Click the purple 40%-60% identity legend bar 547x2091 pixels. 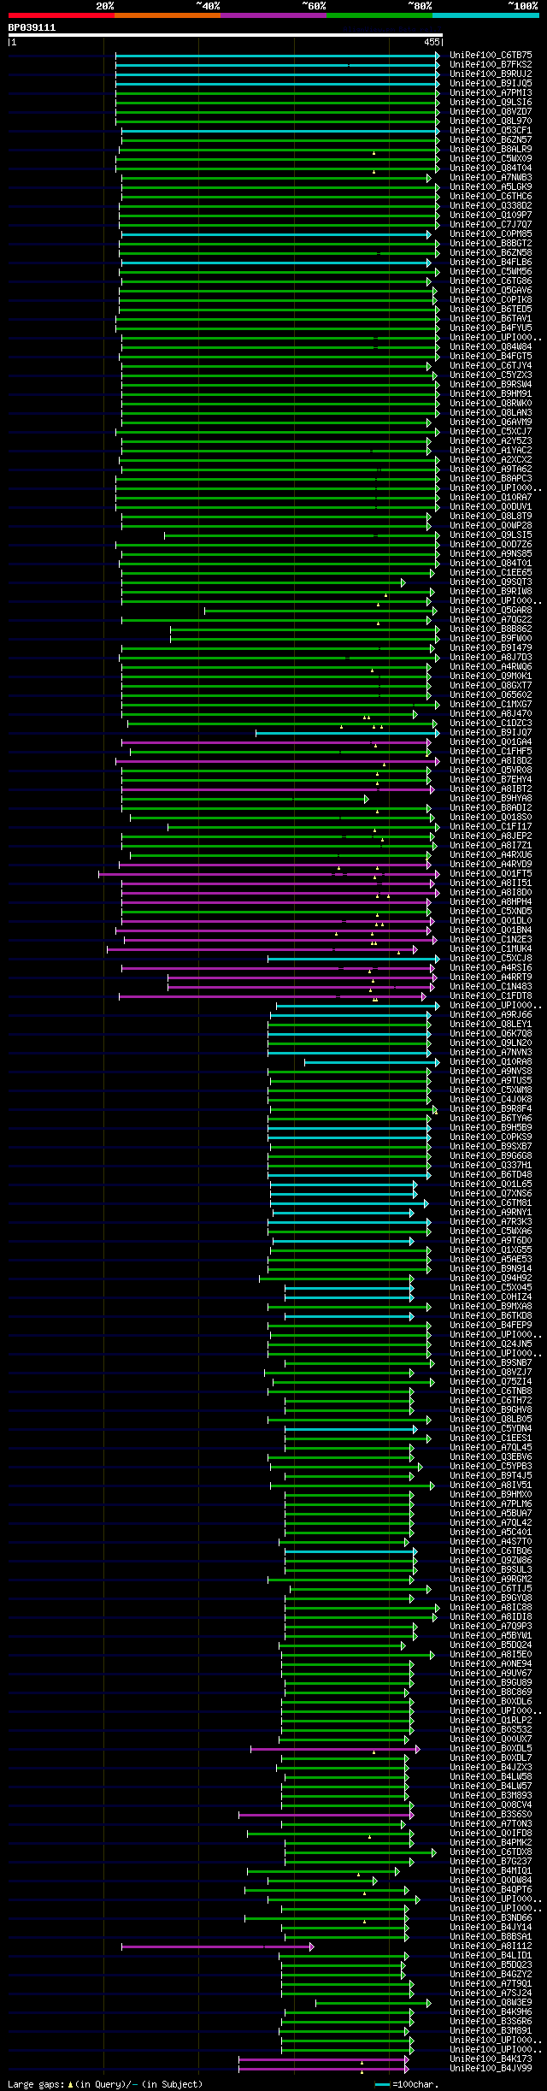tap(273, 15)
